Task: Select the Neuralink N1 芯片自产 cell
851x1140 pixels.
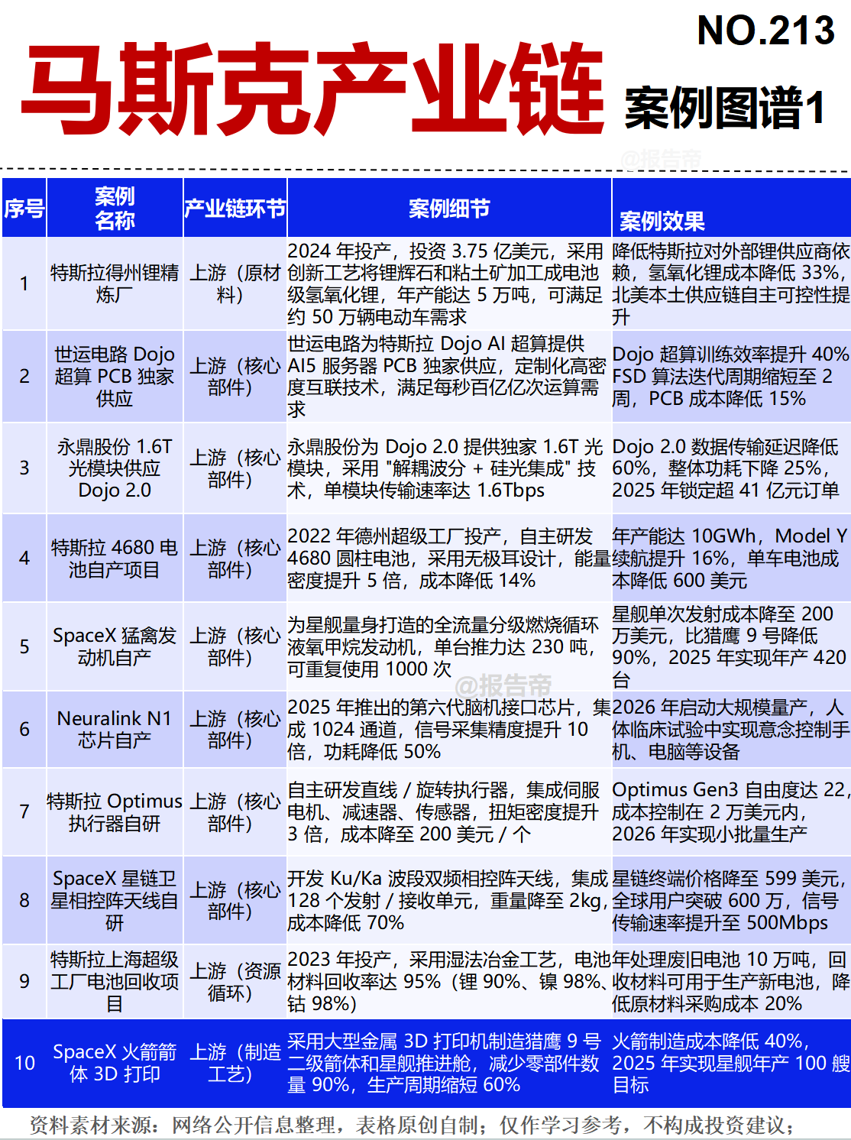Action: click(115, 729)
